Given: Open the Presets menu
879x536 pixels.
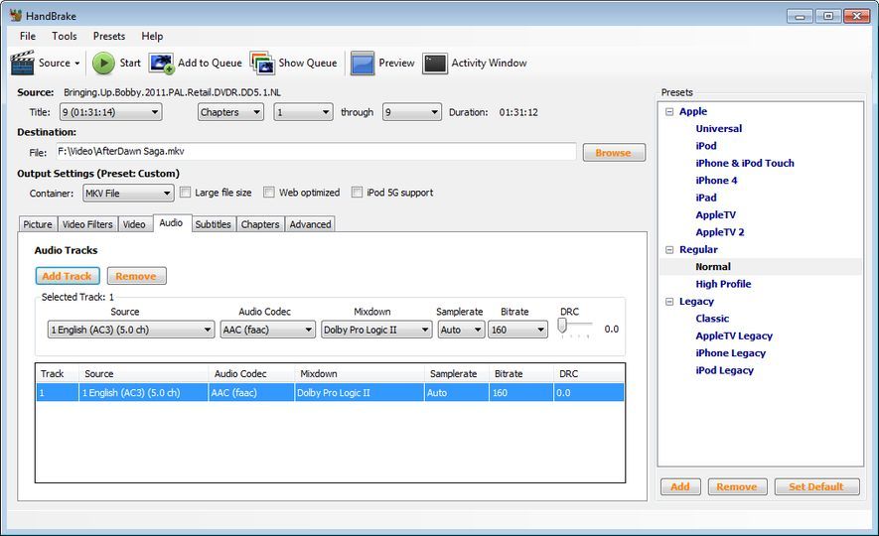Looking at the screenshot, I should pyautogui.click(x=108, y=36).
